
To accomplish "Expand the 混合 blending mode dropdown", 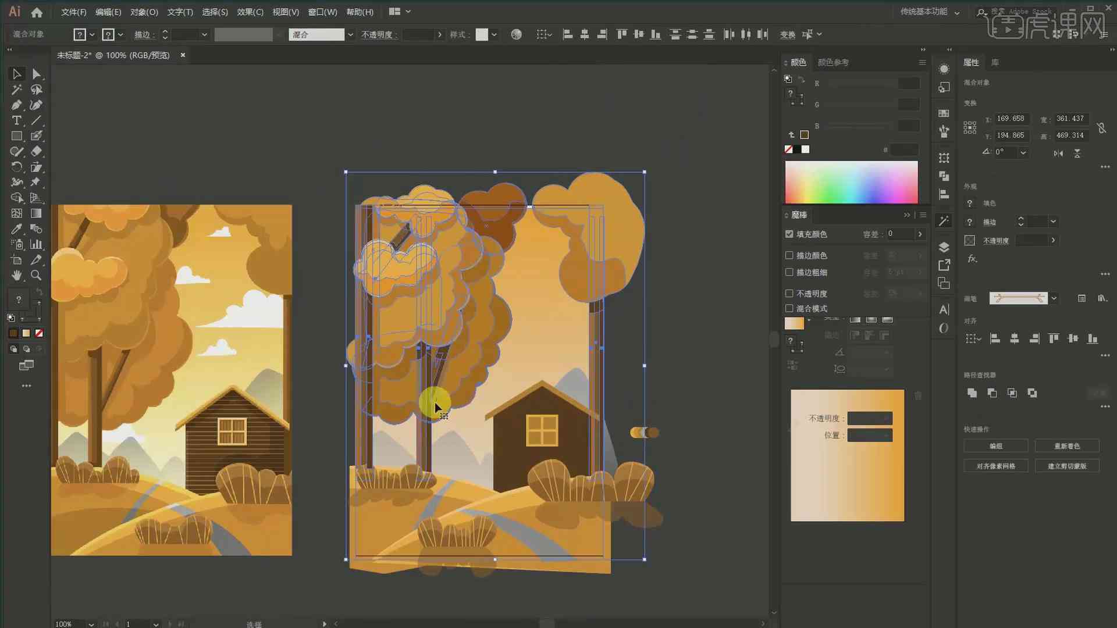I will pos(350,34).
